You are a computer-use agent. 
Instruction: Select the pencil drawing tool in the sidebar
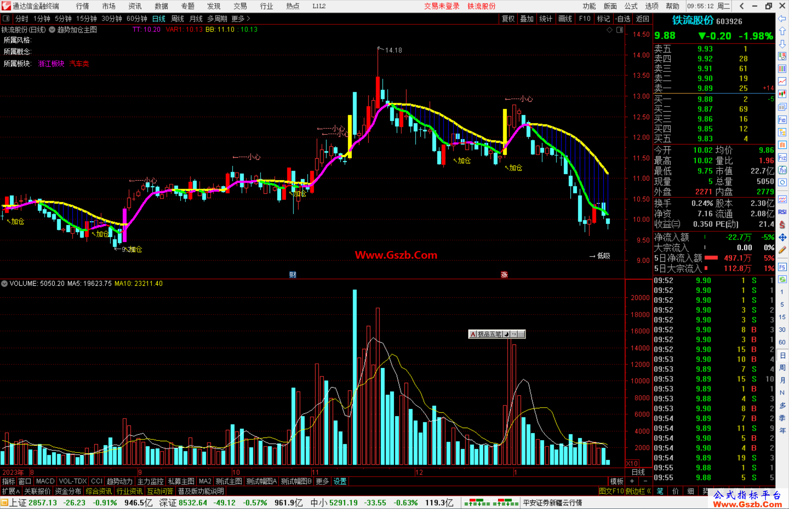click(x=782, y=250)
